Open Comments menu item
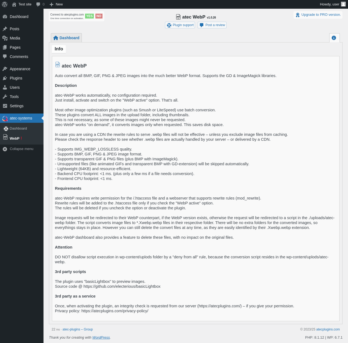 [22, 57]
